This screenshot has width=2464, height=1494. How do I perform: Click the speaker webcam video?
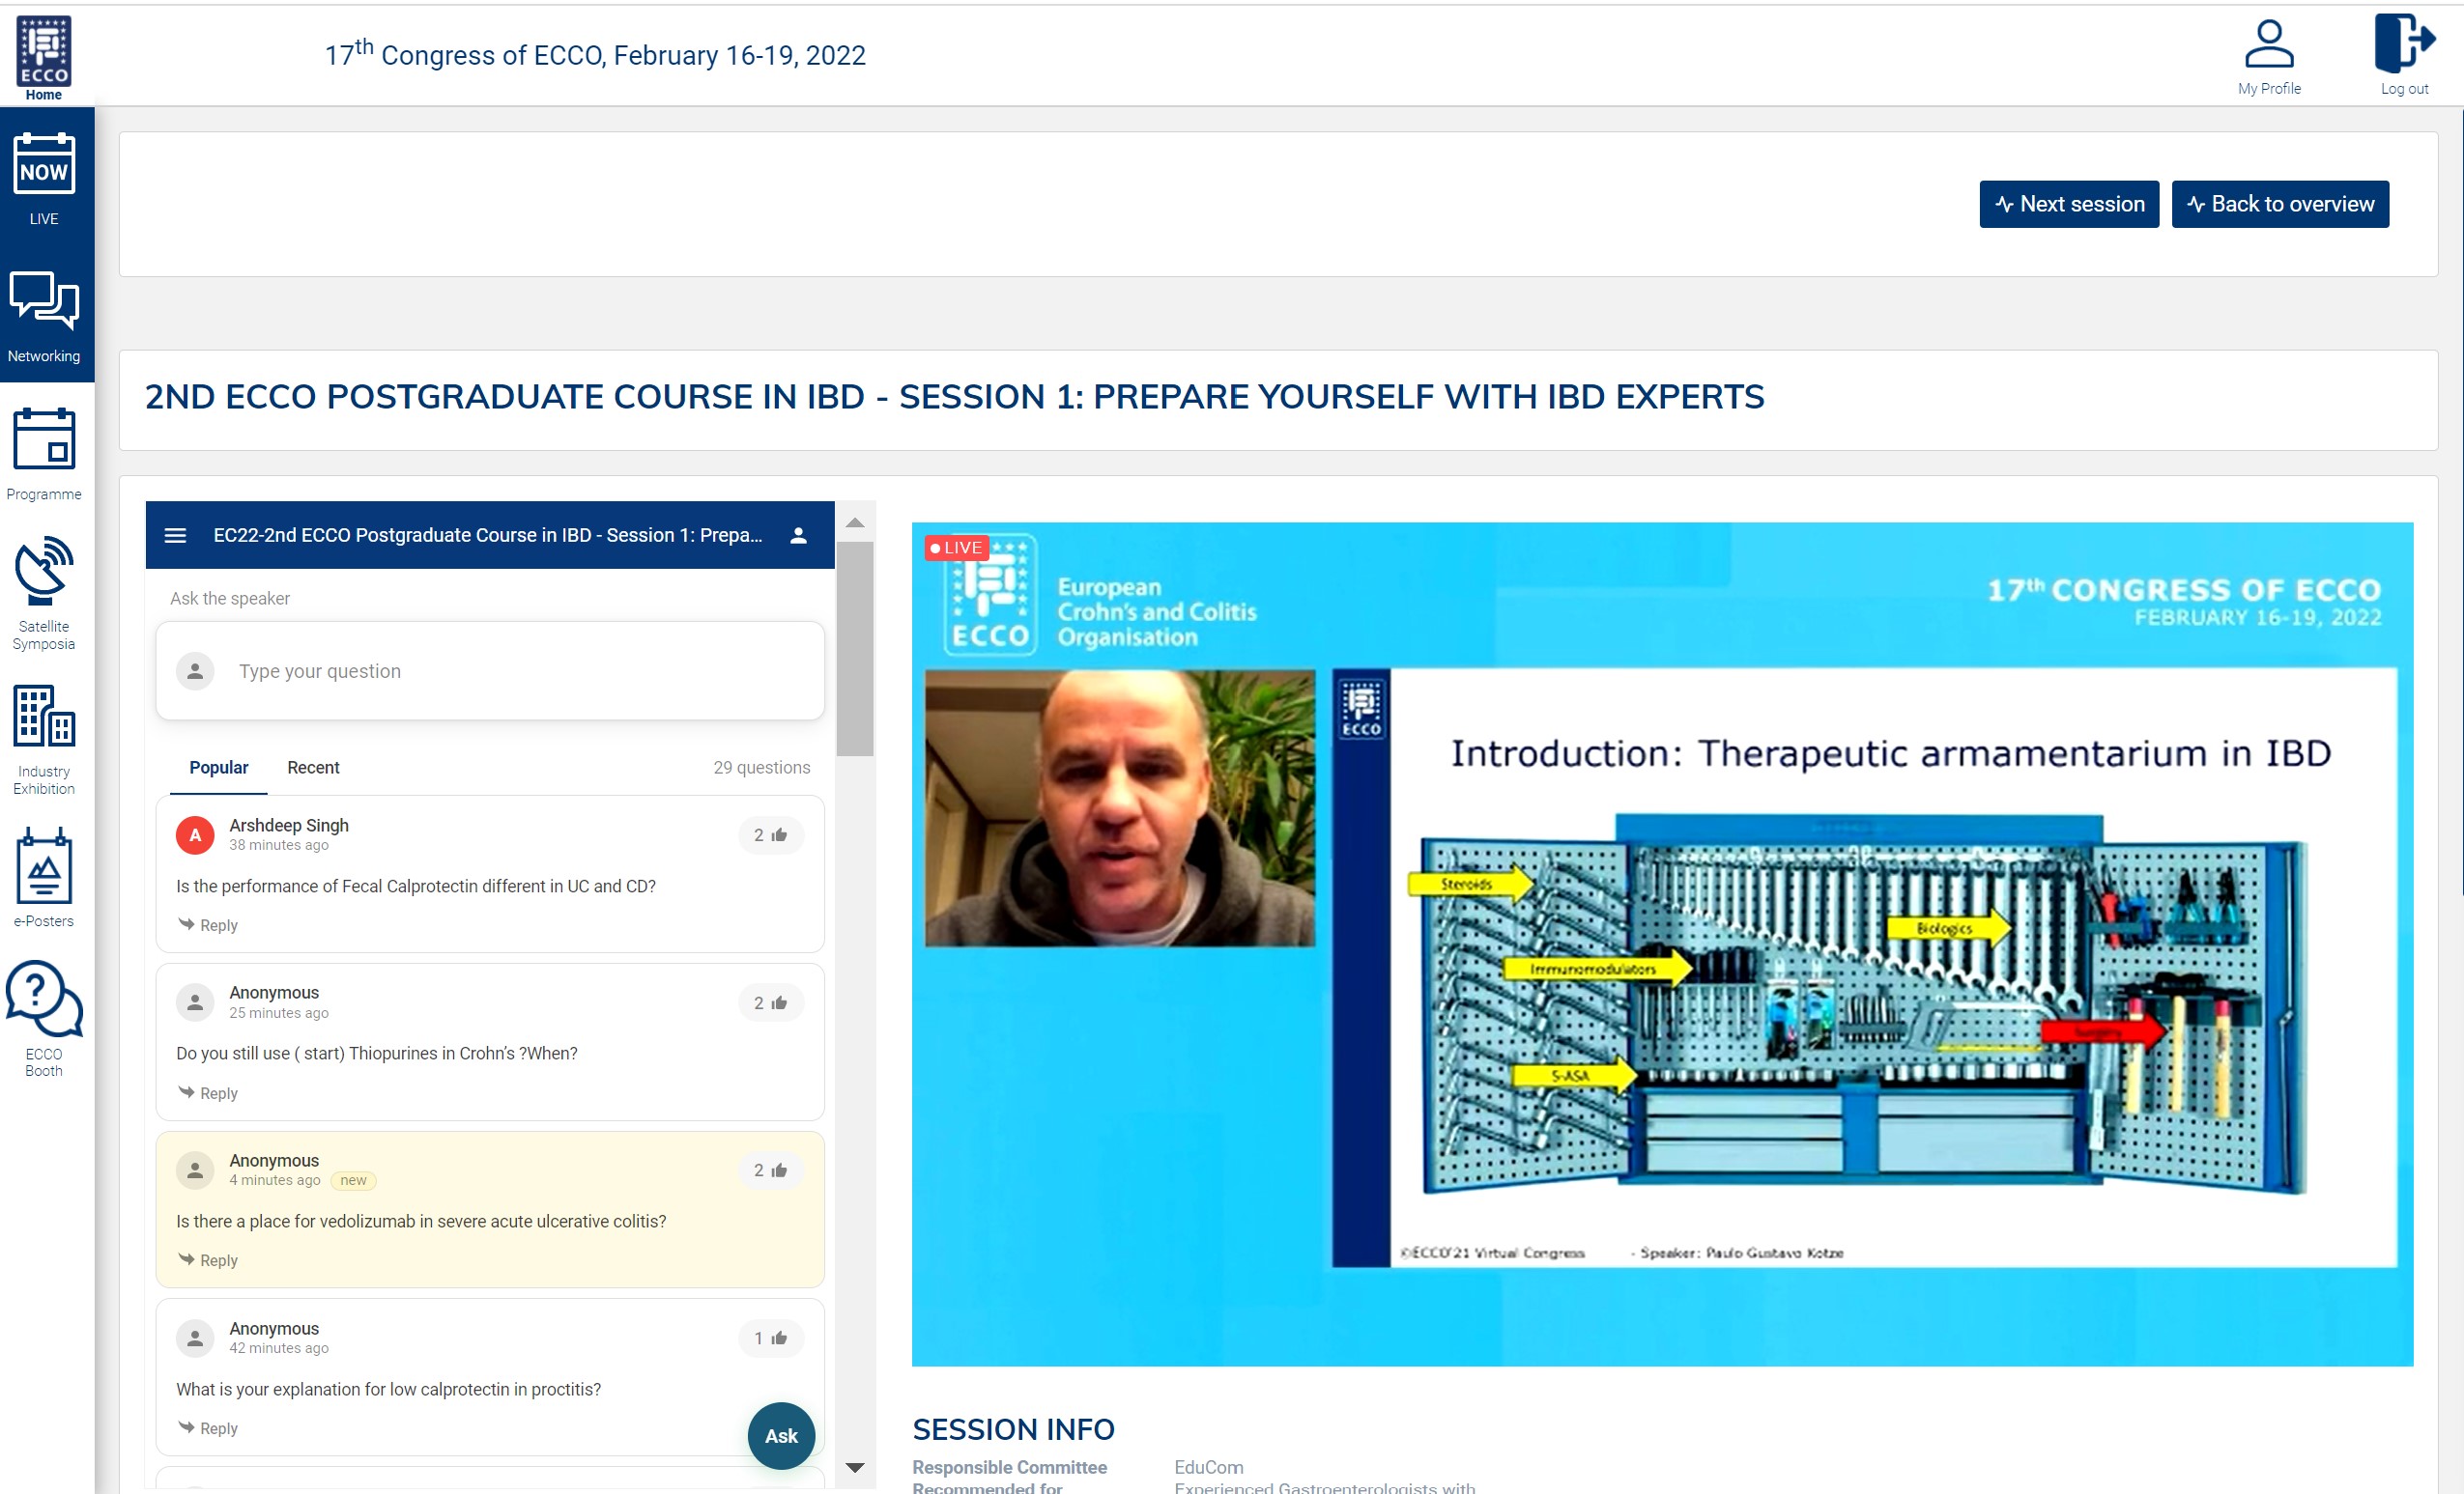1119,807
